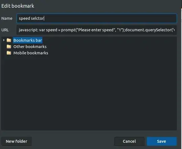Click the Bookmarks bar folder icon
The image size is (182, 149).
9,40
